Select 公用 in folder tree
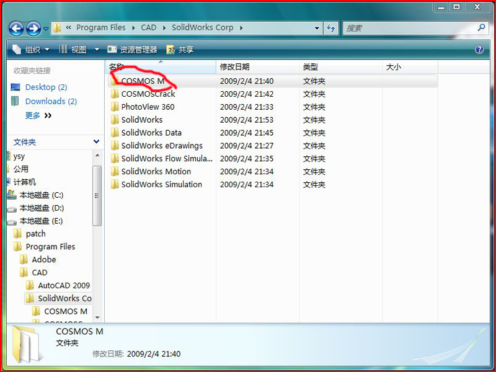Image resolution: width=496 pixels, height=372 pixels. [x=21, y=169]
